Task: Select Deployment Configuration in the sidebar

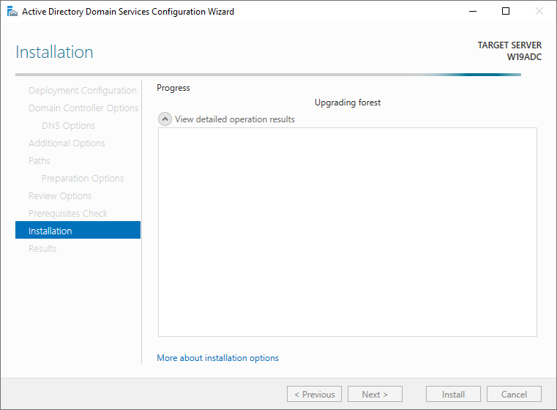Action: coord(83,91)
